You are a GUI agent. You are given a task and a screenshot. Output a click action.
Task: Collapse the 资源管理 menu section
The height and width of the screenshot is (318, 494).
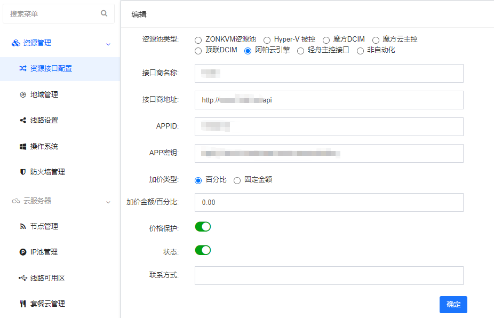click(x=109, y=44)
